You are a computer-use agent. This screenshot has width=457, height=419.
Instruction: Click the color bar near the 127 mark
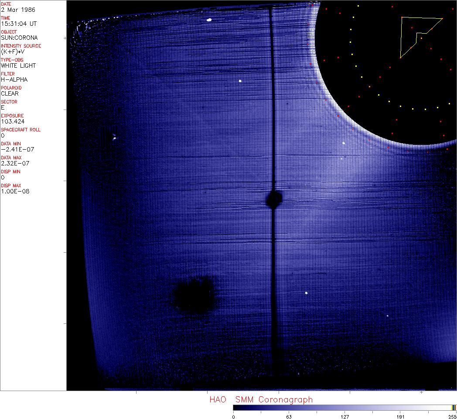(344, 408)
